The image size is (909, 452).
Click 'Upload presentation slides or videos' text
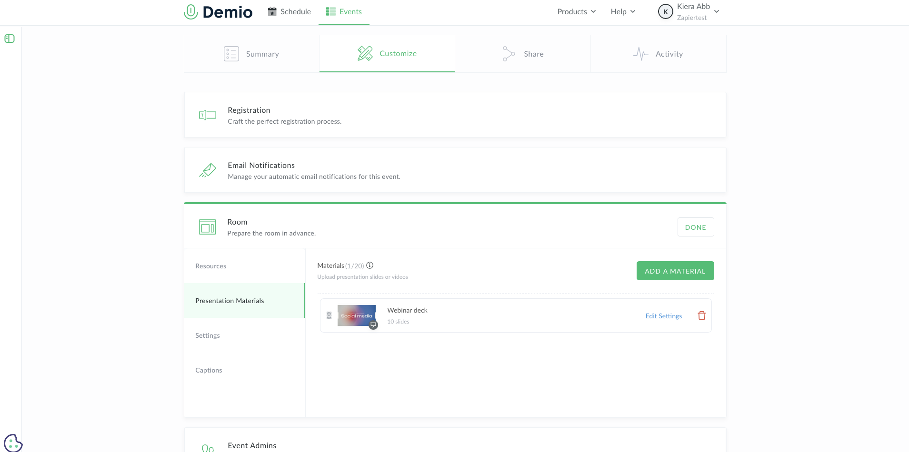363,277
